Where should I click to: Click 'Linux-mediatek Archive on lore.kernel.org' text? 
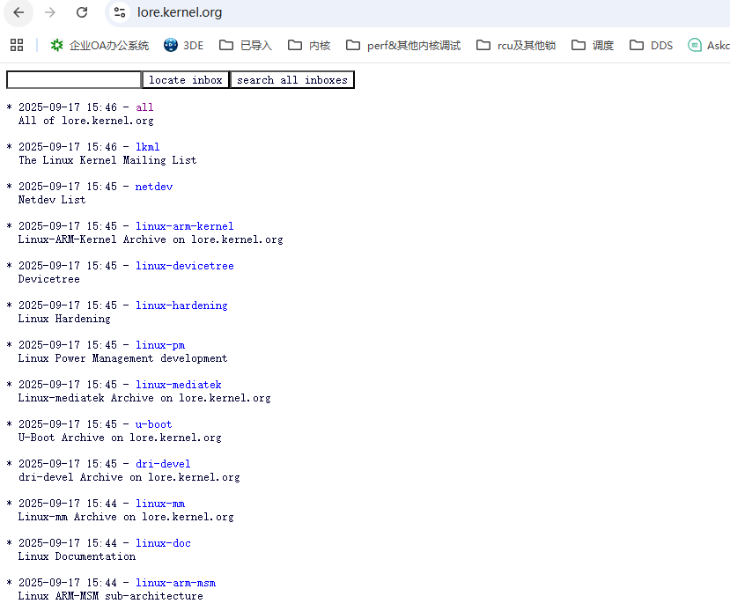pos(144,397)
